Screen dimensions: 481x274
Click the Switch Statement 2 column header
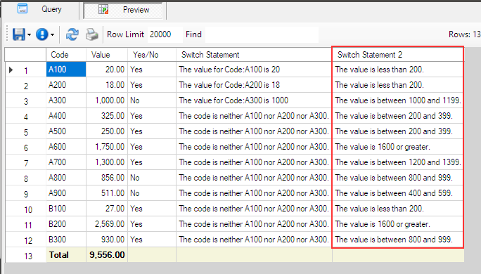pyautogui.click(x=398, y=55)
